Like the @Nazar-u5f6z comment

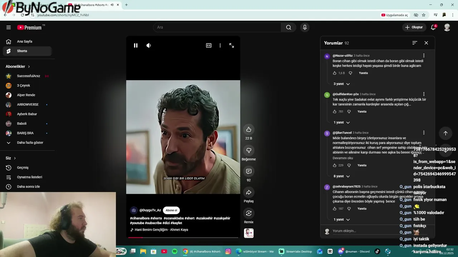(335, 73)
